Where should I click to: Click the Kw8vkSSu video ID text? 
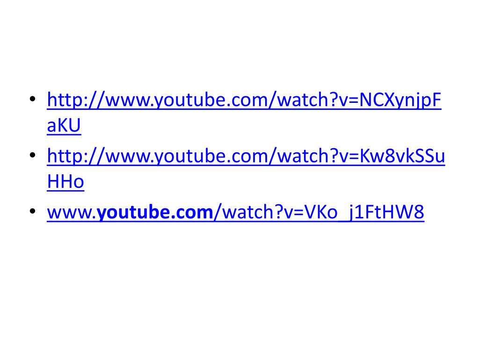[x=402, y=156]
